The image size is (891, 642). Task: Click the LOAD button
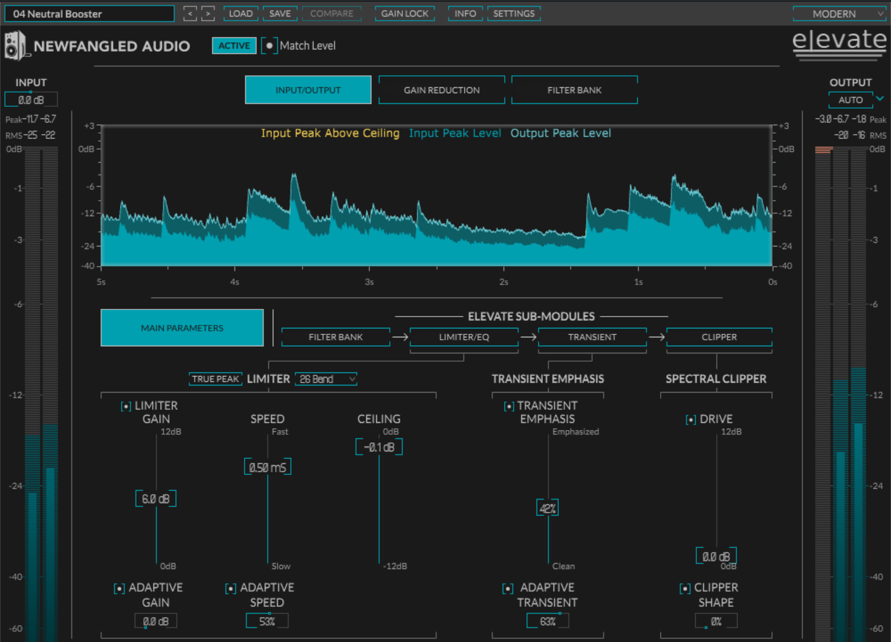(241, 14)
